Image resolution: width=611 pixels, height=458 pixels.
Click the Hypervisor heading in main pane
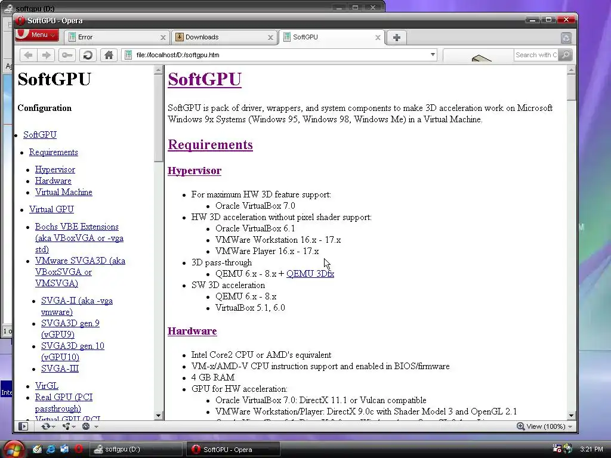pos(195,171)
